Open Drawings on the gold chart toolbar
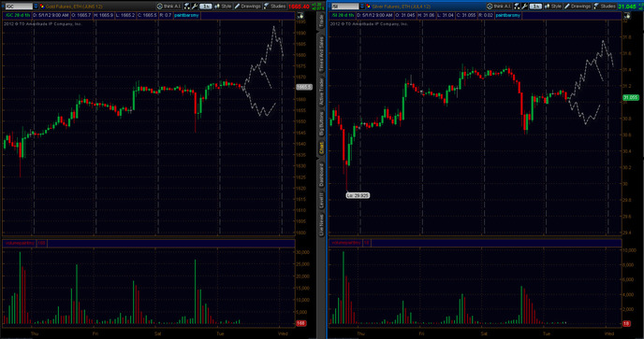 pyautogui.click(x=248, y=7)
